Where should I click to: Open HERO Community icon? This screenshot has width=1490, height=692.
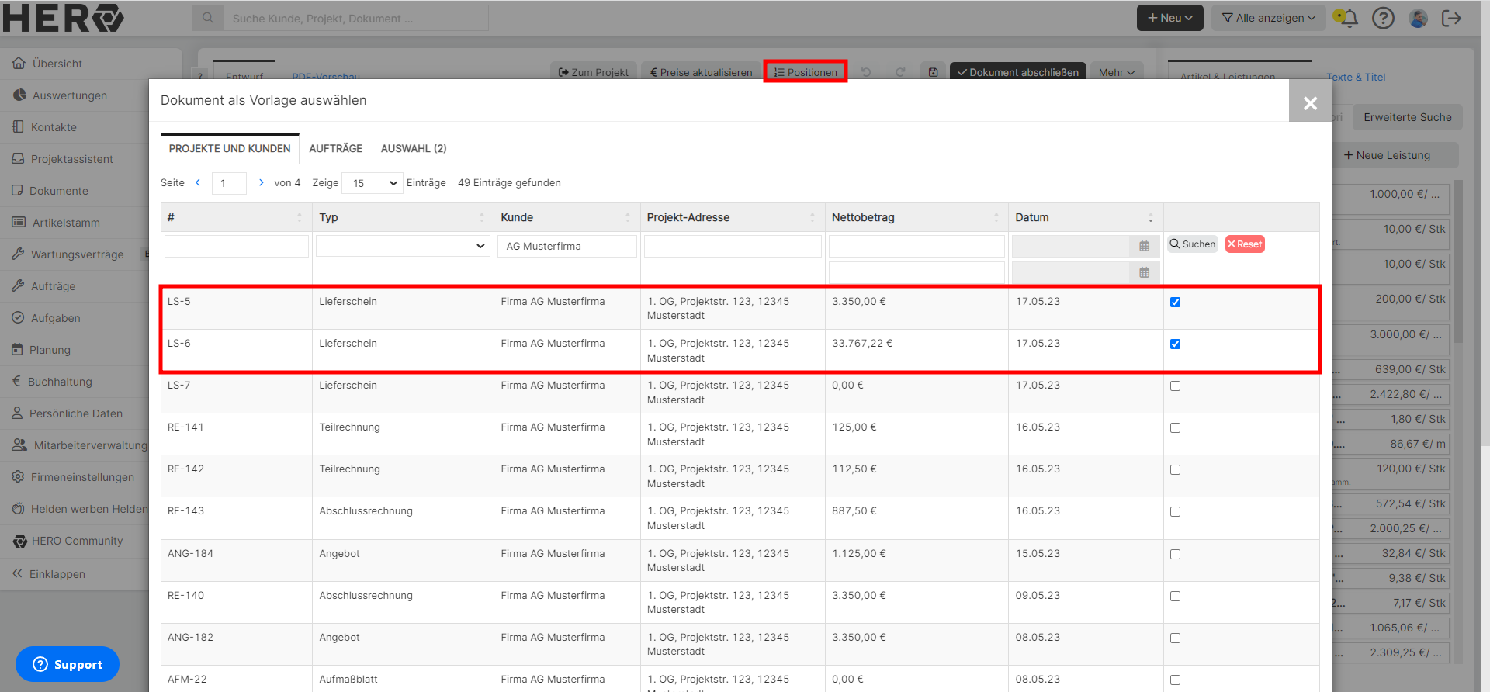pos(19,541)
